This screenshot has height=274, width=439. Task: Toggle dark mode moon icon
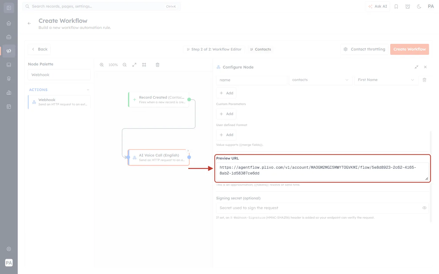click(419, 6)
